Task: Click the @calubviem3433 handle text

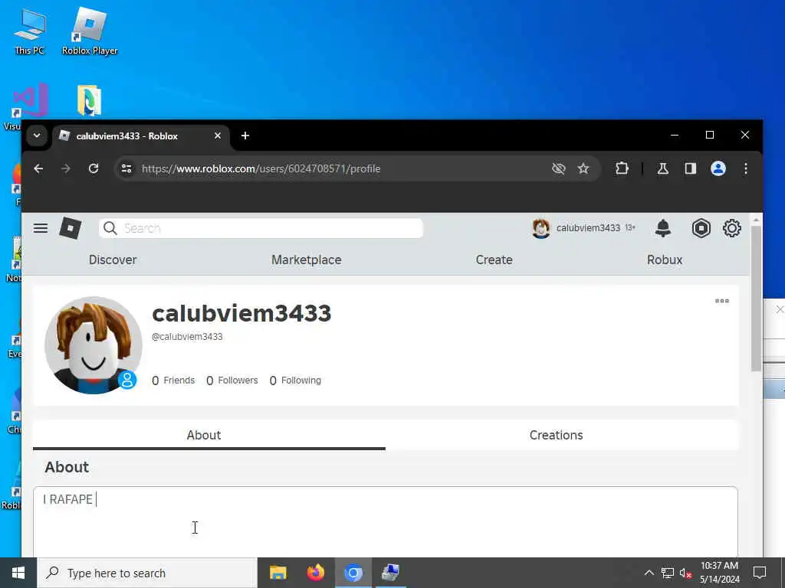Action: click(x=187, y=337)
